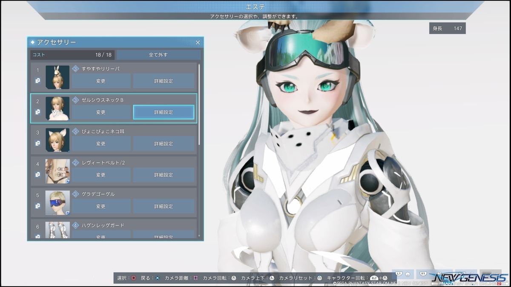The image size is (511, 287).
Task: Click the triangle icon next to カメラリセット
Action: [x=319, y=278]
